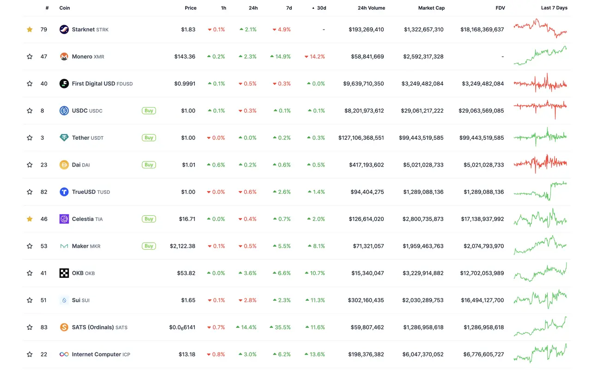
Task: Sort table by 30d column header
Action: click(x=321, y=8)
